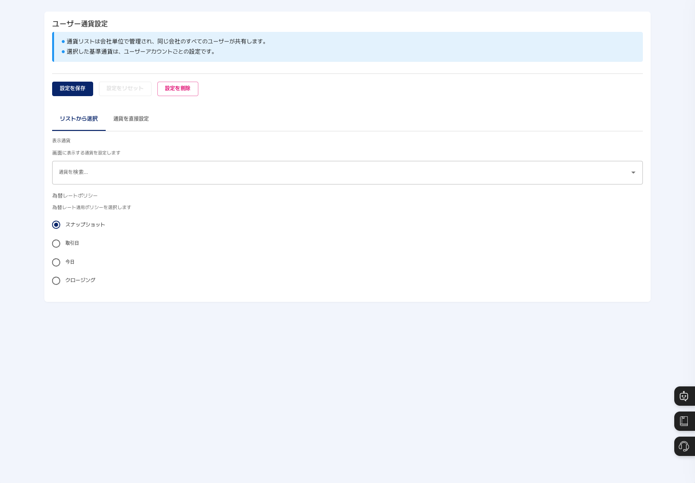Click the 画面に表示する通貨を設定します description
The height and width of the screenshot is (483, 695).
[x=86, y=153]
